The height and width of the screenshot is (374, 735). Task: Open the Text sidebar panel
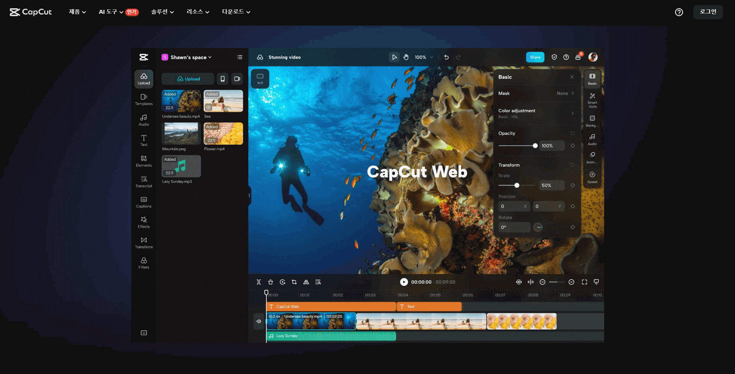(144, 140)
